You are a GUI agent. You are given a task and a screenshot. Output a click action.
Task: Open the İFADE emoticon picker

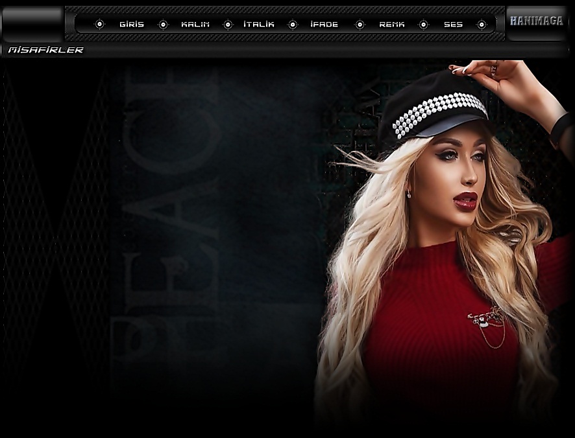click(x=324, y=24)
